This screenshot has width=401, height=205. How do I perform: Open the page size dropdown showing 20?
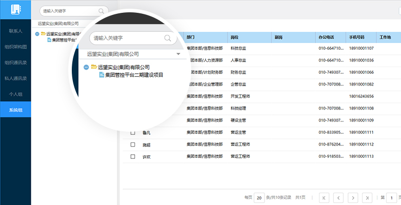[259, 197]
